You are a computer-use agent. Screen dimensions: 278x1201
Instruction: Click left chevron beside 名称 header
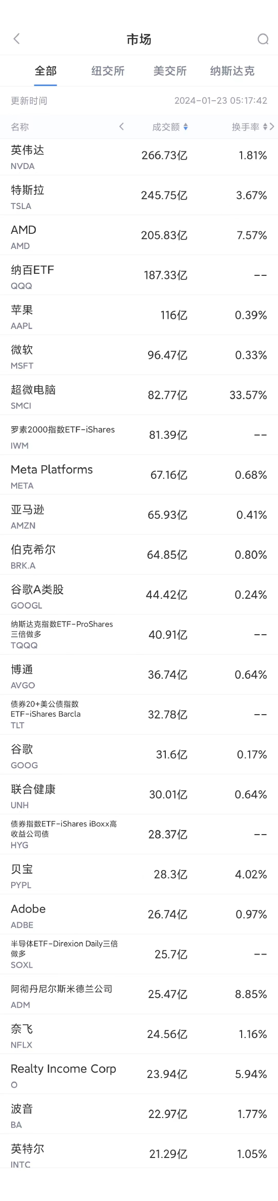point(121,127)
